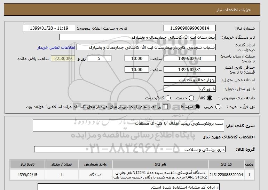Click the جزئیات اطلاعات نیاز header title
This screenshot has height=190, width=268.
click(x=234, y=10)
